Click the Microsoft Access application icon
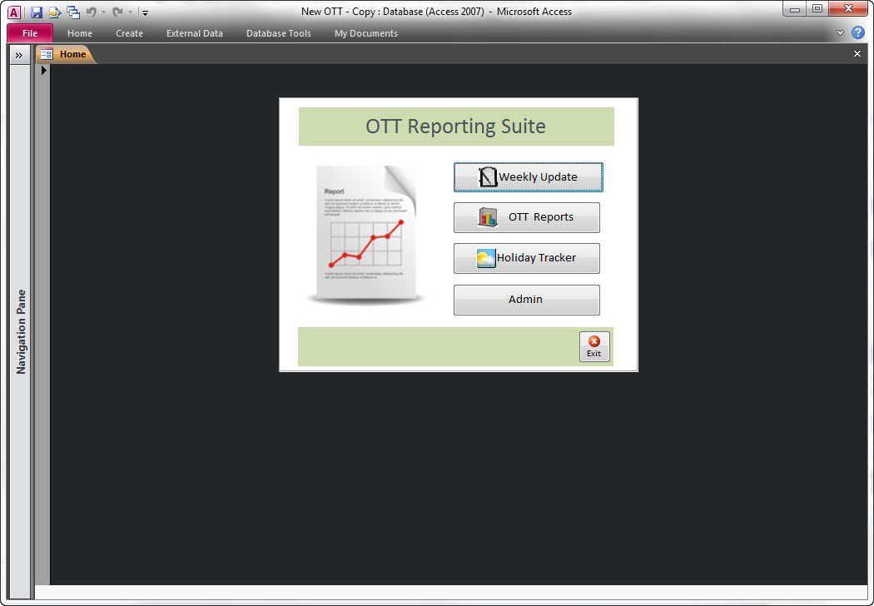This screenshot has height=606, width=874. pyautogui.click(x=14, y=12)
